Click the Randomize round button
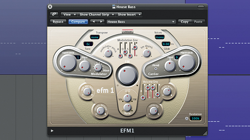This screenshot has width=250, height=140. point(186,119)
